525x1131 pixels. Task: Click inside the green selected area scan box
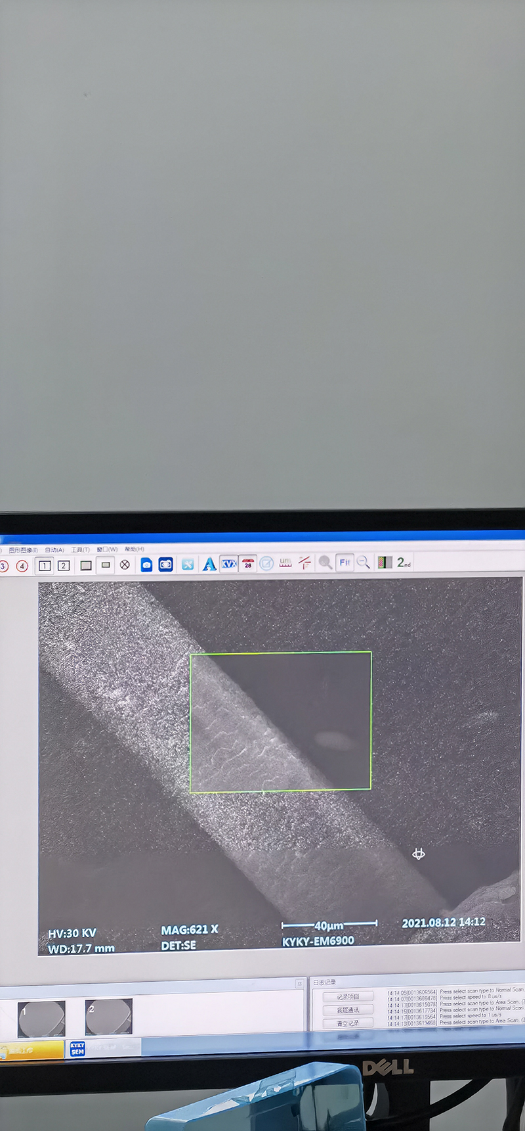(280, 722)
